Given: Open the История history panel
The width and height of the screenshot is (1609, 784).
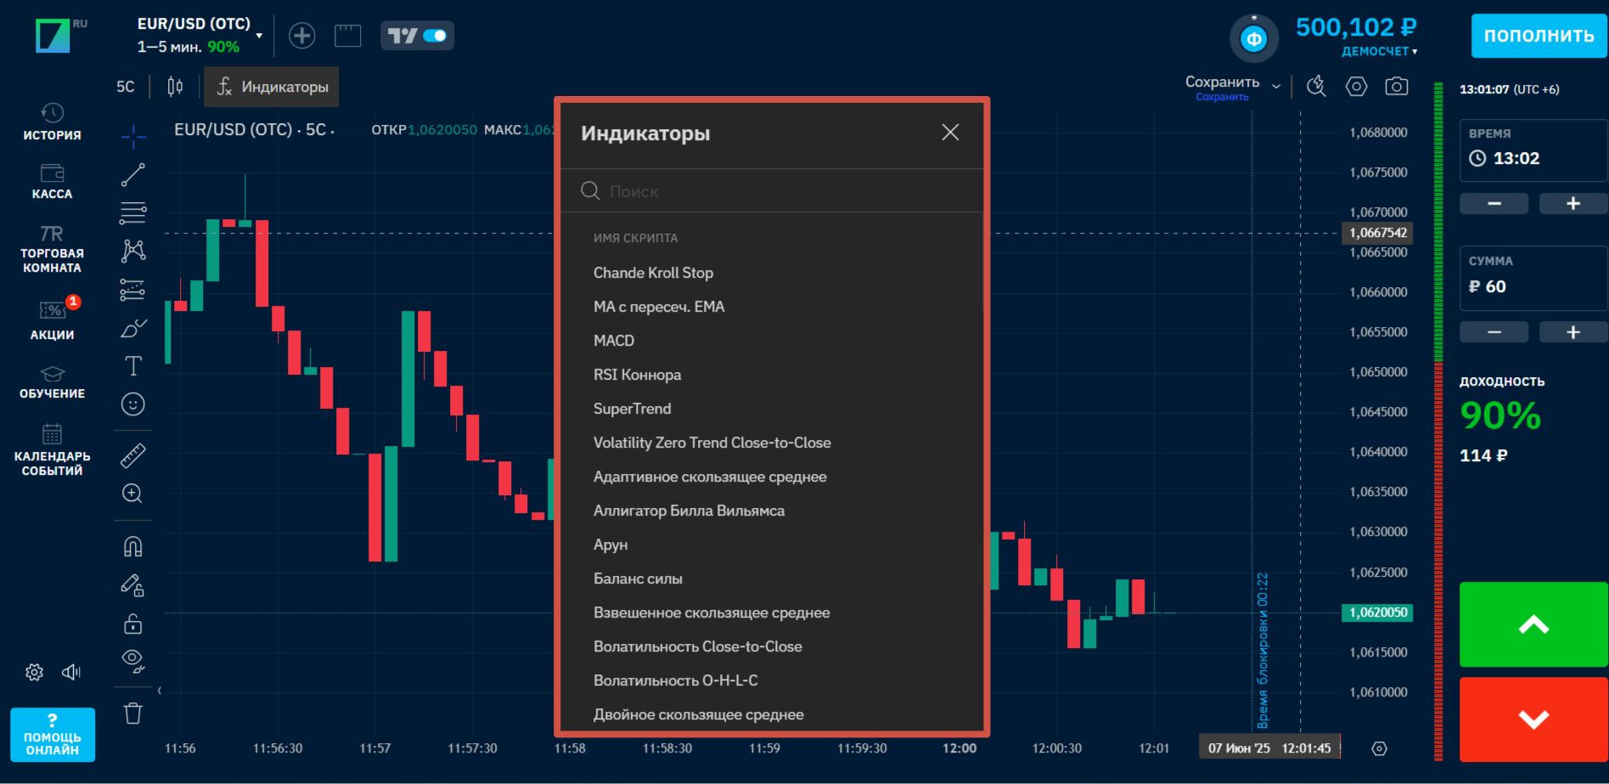Looking at the screenshot, I should pos(52,122).
